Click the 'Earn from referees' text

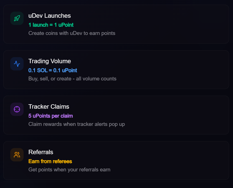tap(50, 161)
